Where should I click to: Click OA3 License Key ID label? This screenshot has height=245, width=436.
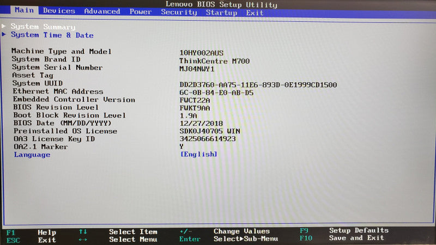[x=54, y=139]
